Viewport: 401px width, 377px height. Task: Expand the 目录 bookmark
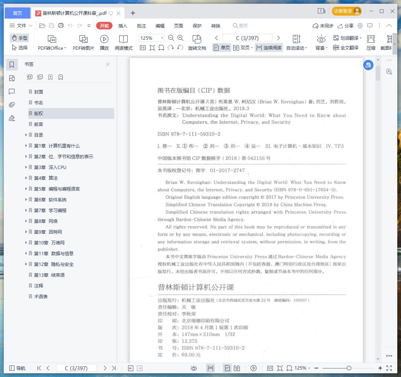[26, 135]
